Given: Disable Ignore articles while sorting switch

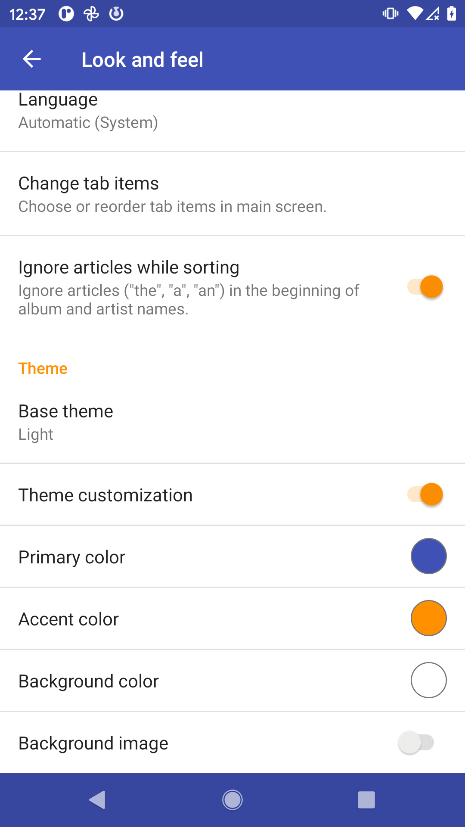Looking at the screenshot, I should (425, 287).
